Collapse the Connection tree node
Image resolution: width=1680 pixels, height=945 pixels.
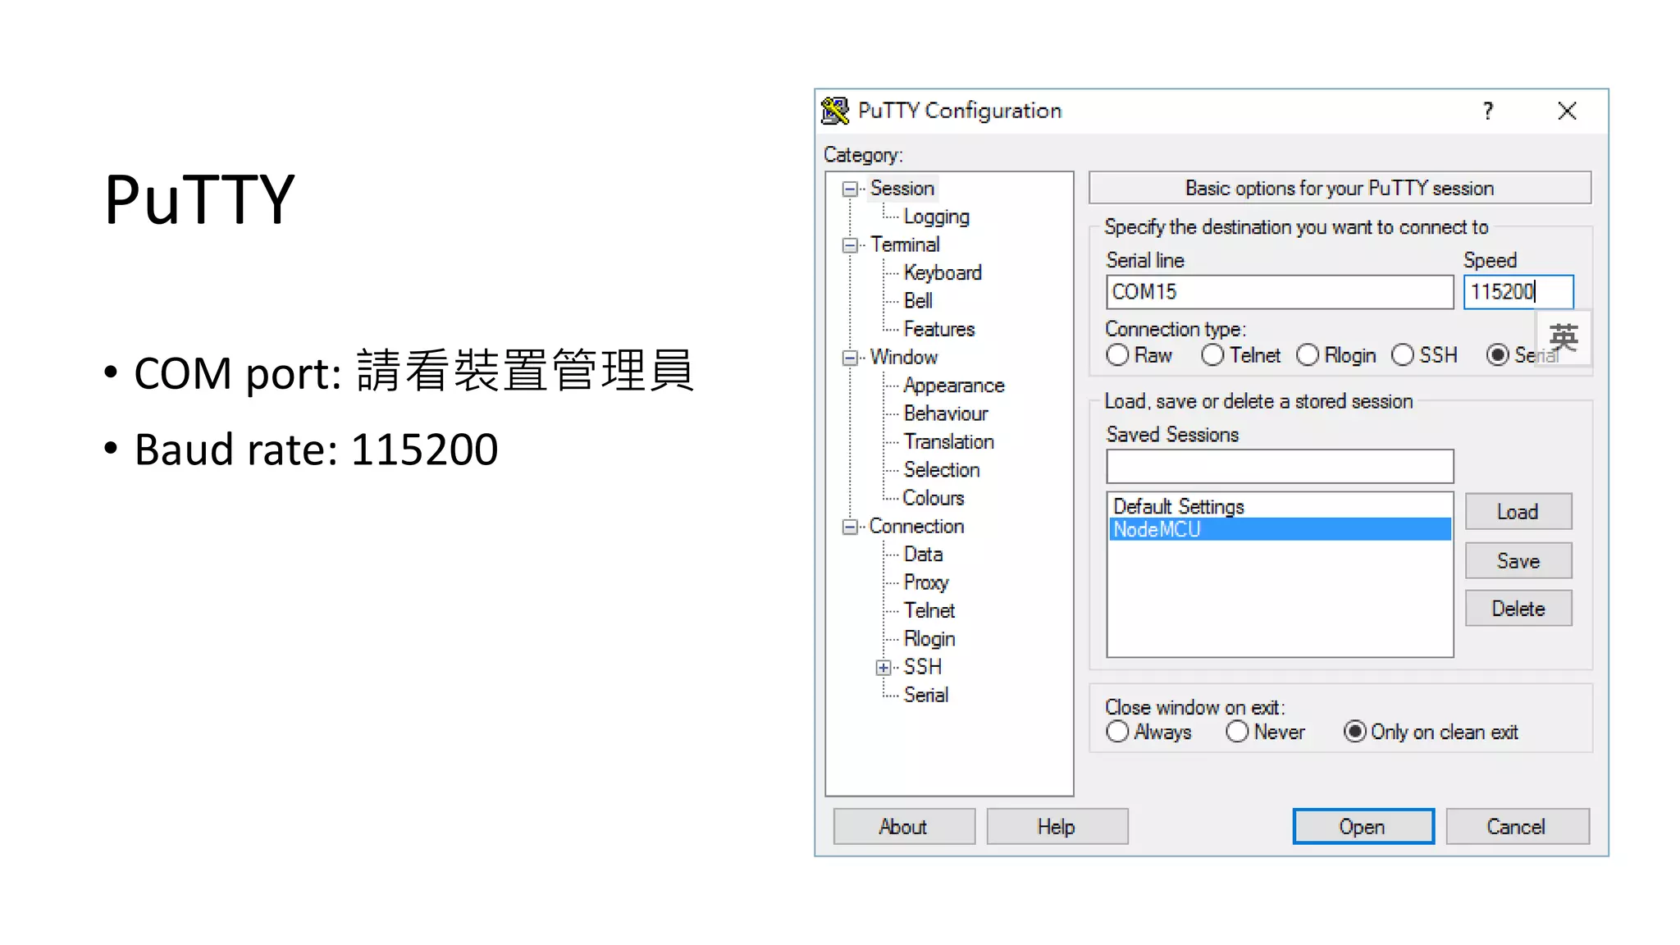coord(850,527)
